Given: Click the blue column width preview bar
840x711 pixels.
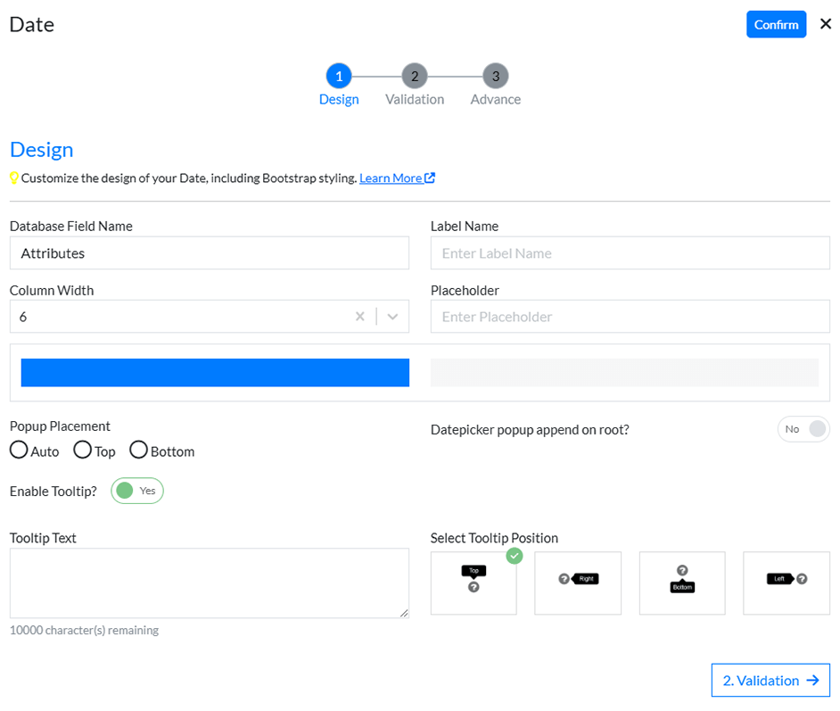Looking at the screenshot, I should point(214,372).
